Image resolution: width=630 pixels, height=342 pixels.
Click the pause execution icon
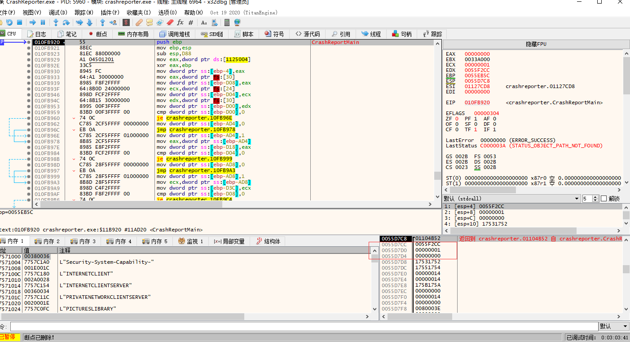coord(43,22)
